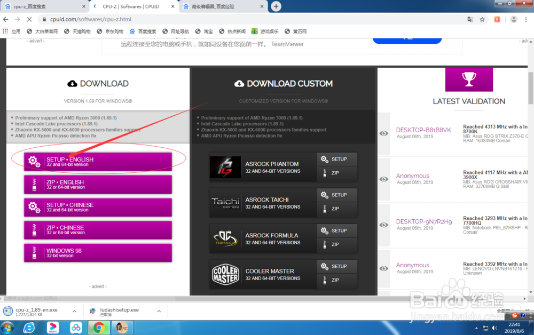Click the address bar showing cpuid.com
The width and height of the screenshot is (534, 335).
pos(252,19)
